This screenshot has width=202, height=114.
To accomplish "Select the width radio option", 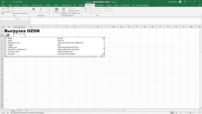I will [6, 41].
